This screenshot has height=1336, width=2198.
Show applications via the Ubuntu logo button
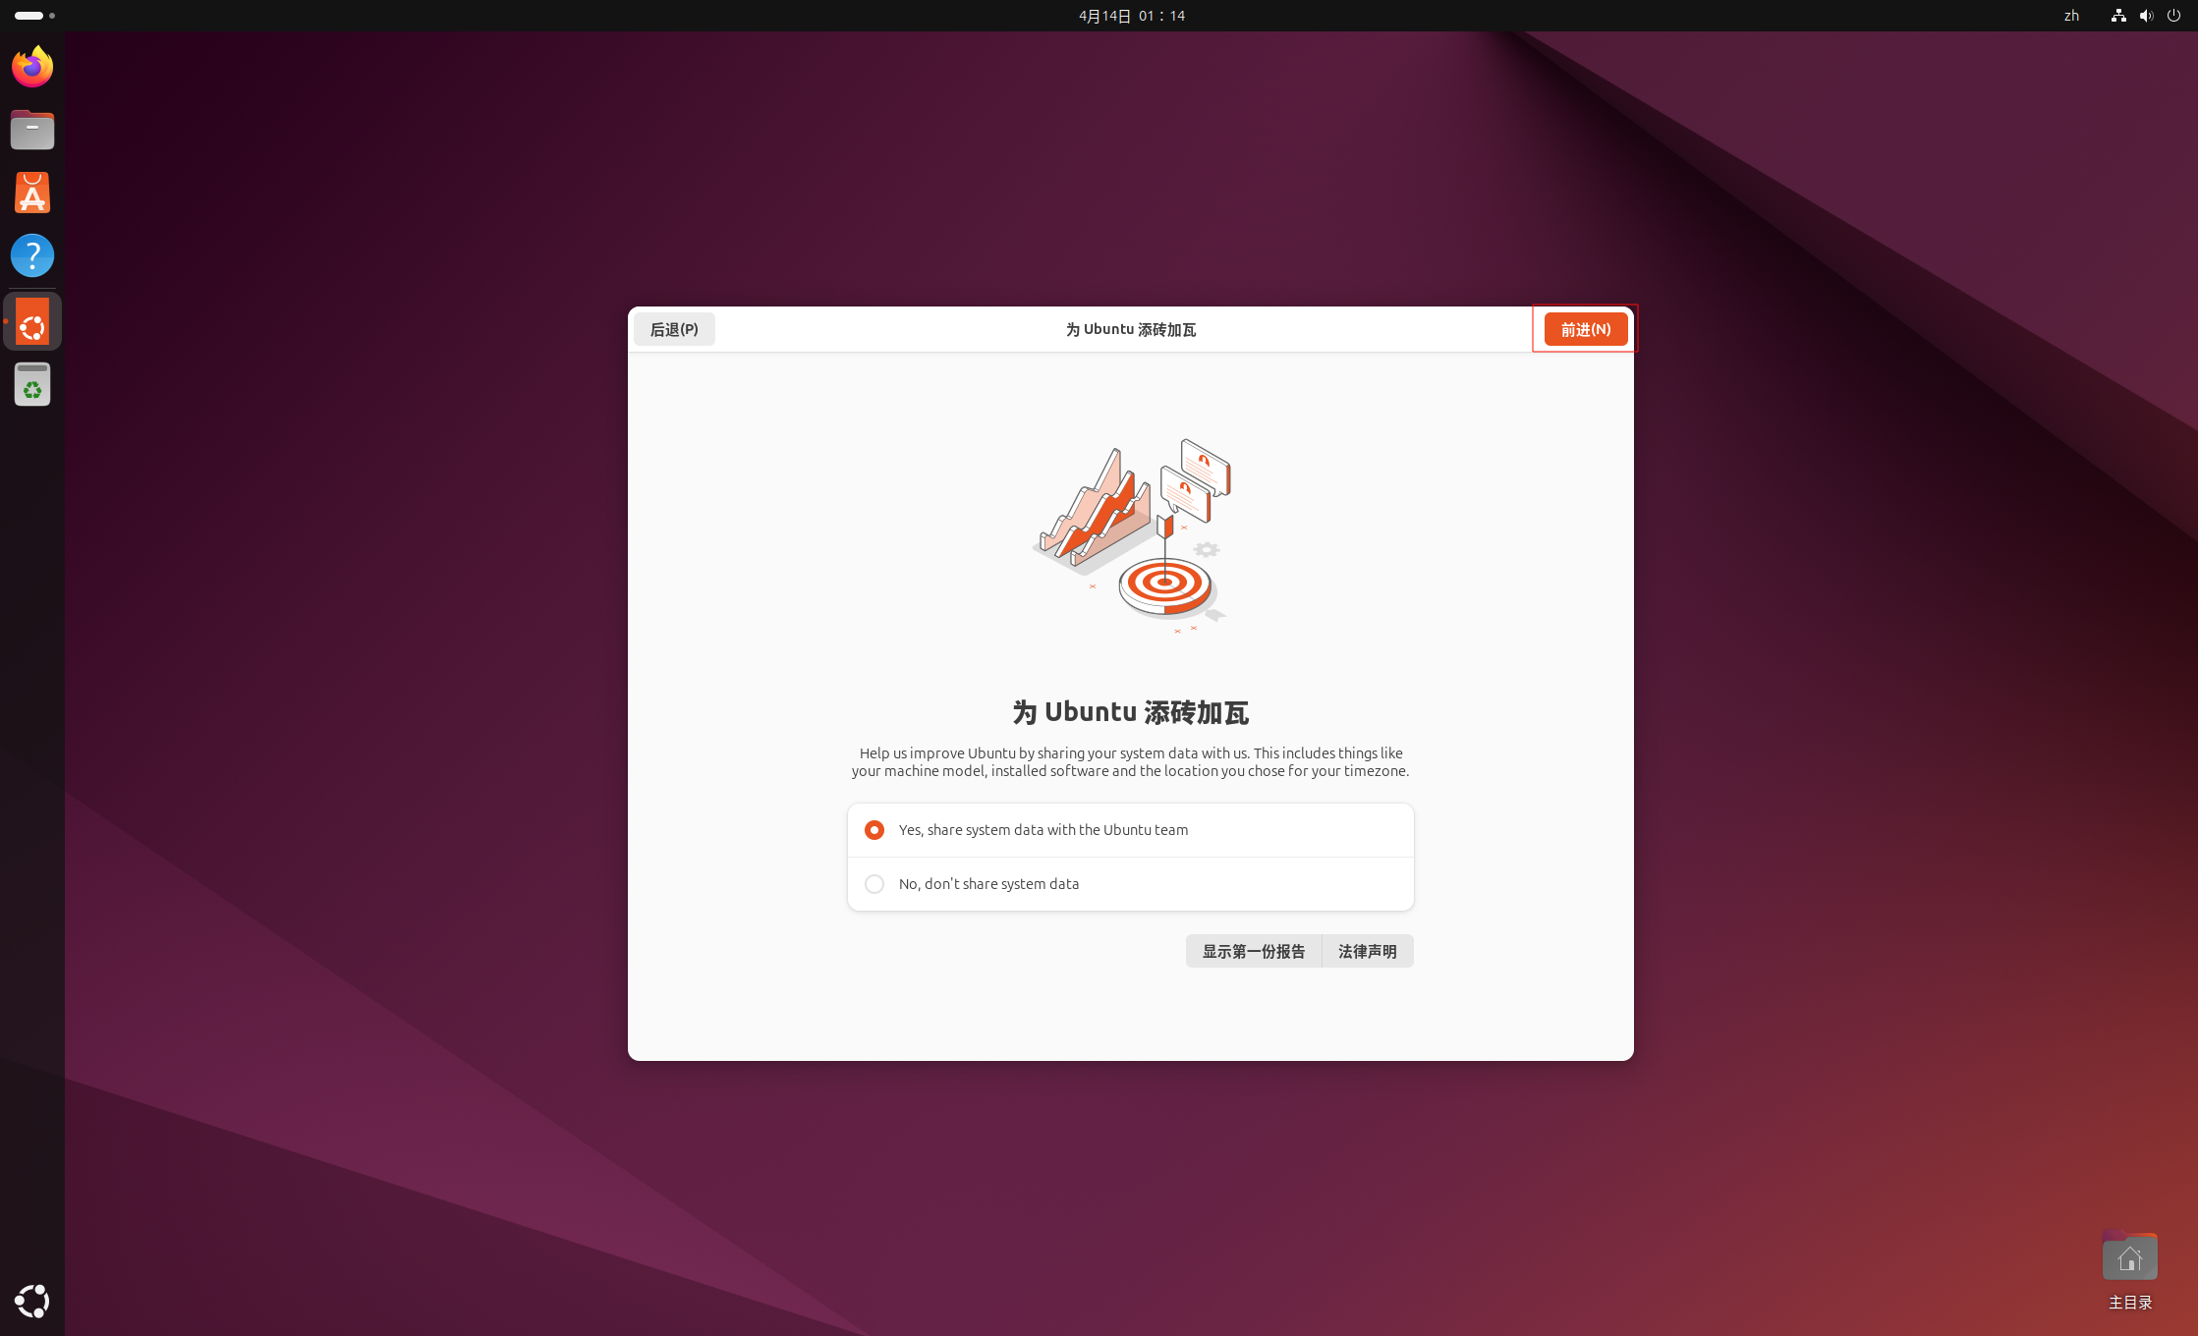tap(32, 1301)
